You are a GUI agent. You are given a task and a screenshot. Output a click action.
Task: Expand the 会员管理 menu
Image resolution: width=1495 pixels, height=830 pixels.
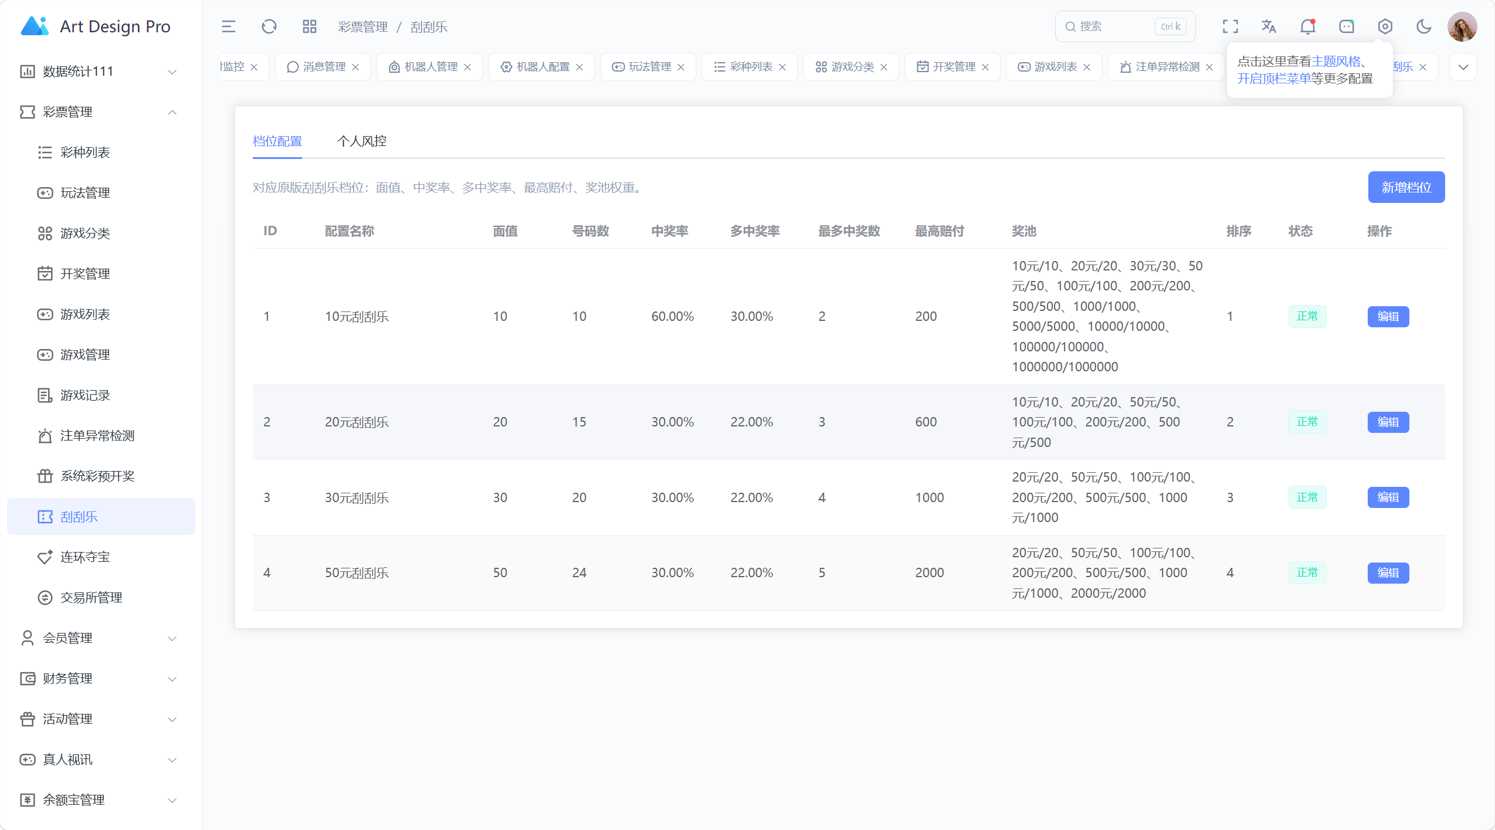[x=101, y=638]
